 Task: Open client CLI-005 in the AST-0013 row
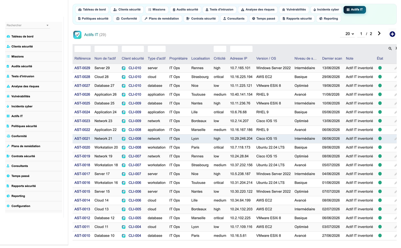pos(135,209)
